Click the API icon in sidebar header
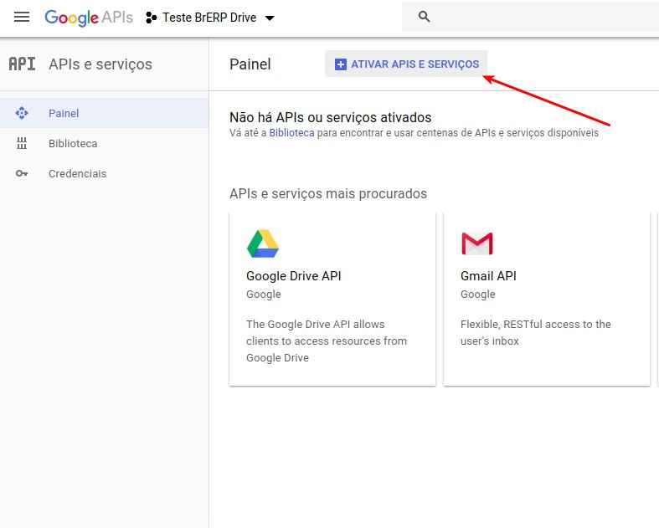 [x=22, y=64]
